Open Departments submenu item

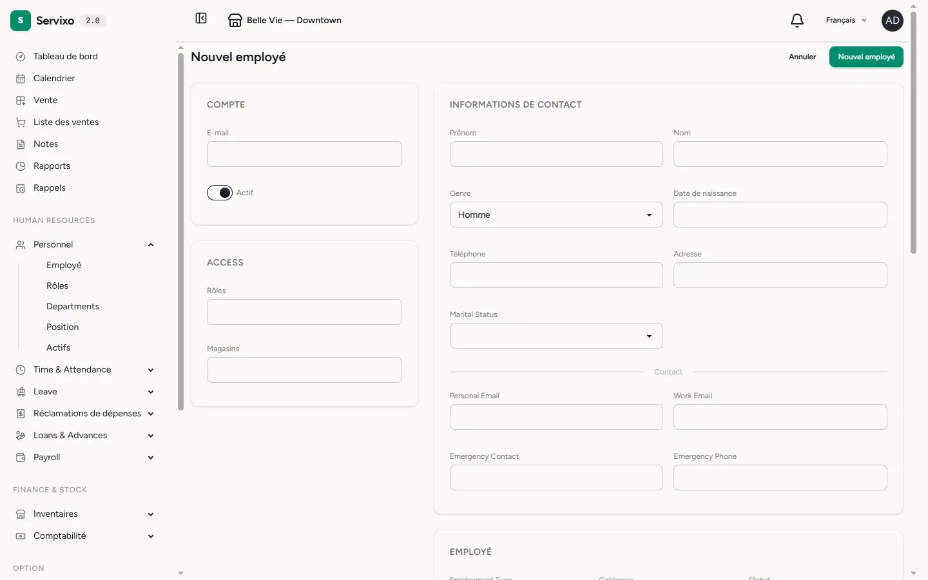pos(73,307)
